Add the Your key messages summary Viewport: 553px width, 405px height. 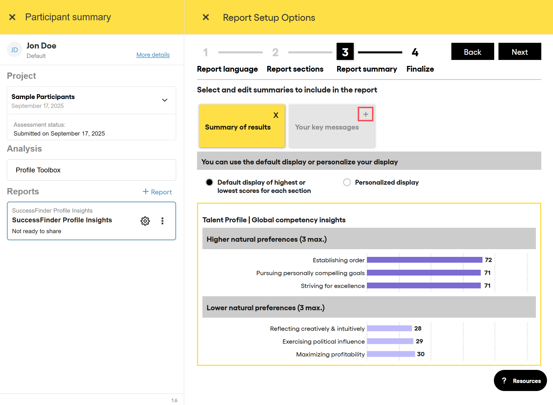point(366,114)
